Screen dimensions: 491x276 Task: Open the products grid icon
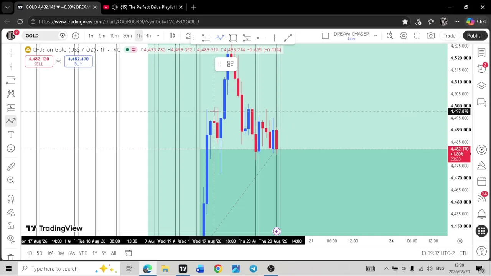pyautogui.click(x=481, y=230)
